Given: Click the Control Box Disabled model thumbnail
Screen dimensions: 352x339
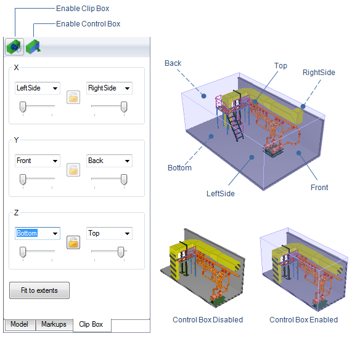Looking at the screenshot, I should (203, 268).
